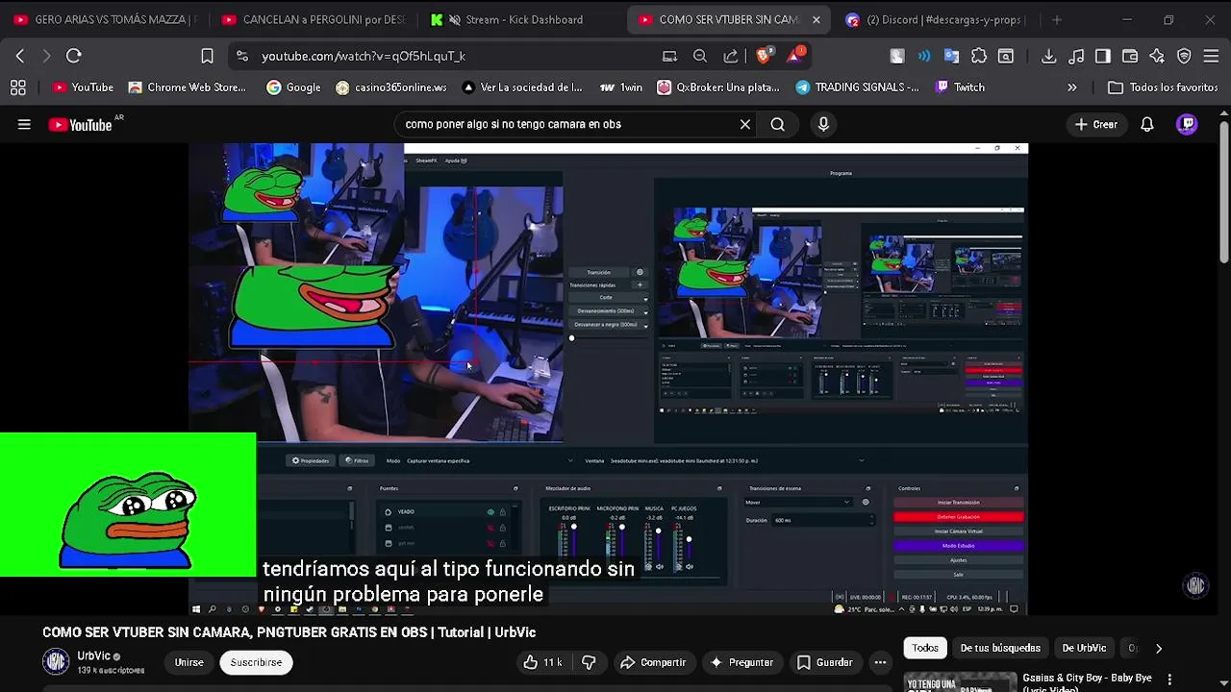Select the De tus búsquedas chip

coord(1000,648)
